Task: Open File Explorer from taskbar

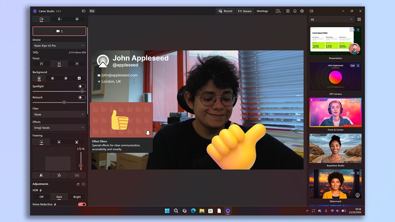Action: [202, 211]
